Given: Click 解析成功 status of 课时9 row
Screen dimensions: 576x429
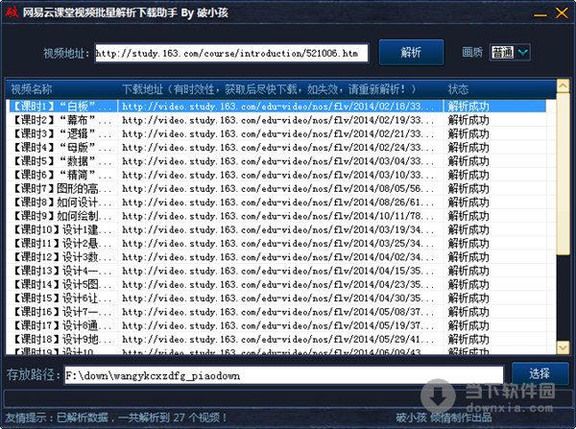Looking at the screenshot, I should (468, 216).
